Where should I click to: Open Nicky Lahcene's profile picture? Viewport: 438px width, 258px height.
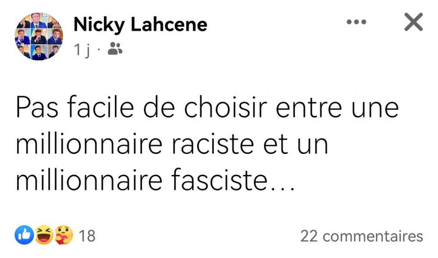click(x=39, y=36)
